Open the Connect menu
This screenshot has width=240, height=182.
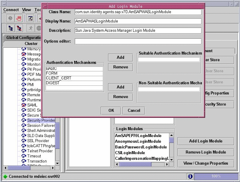(x=11, y=10)
